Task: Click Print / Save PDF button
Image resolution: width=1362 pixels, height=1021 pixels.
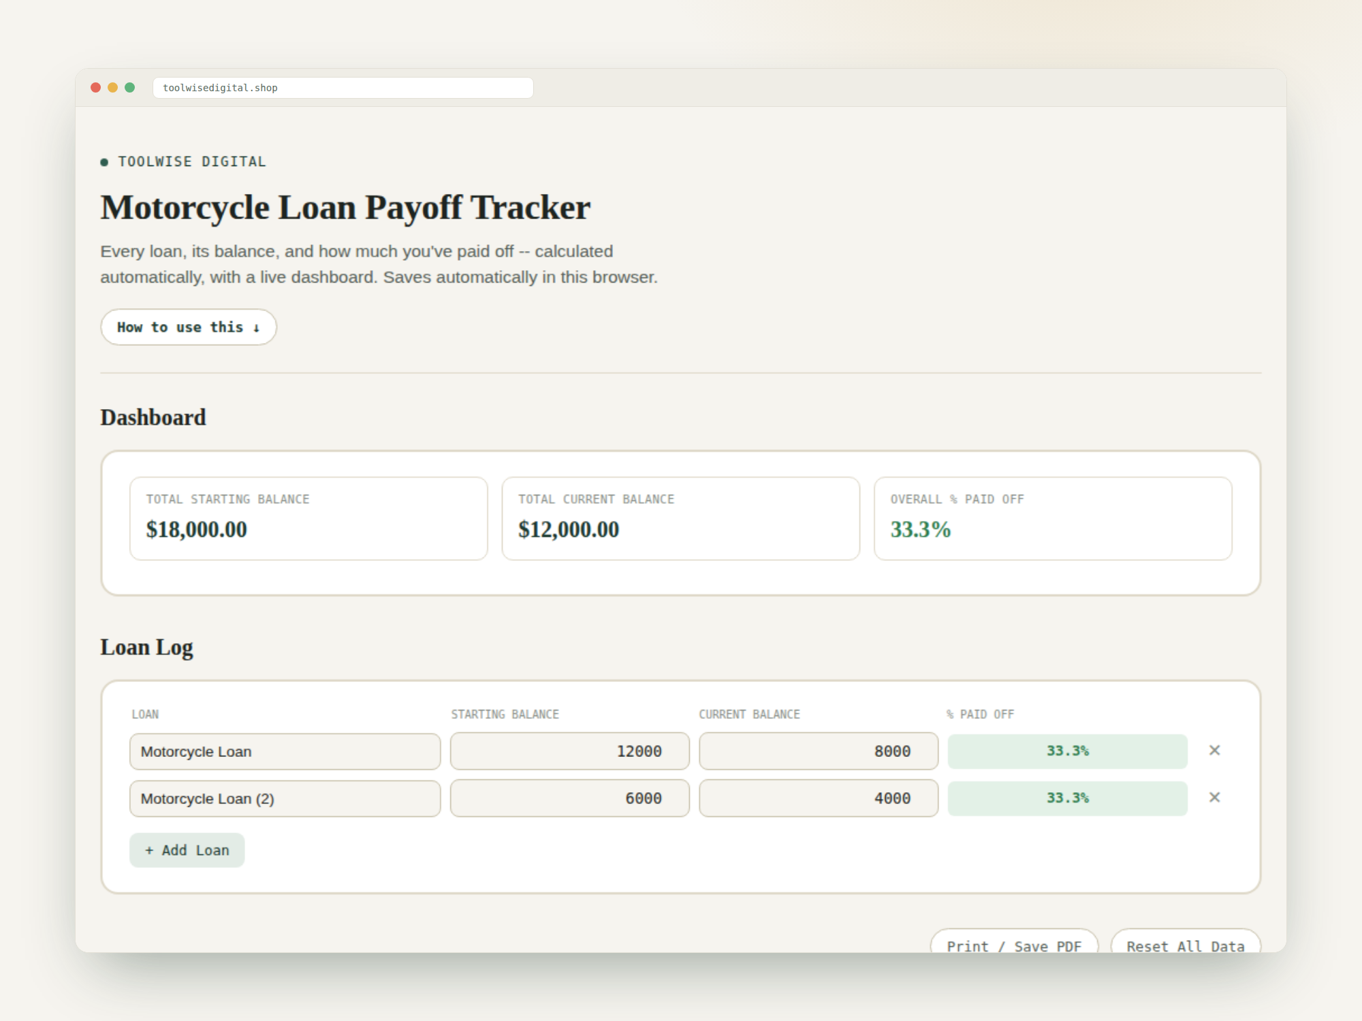Action: pyautogui.click(x=1014, y=941)
